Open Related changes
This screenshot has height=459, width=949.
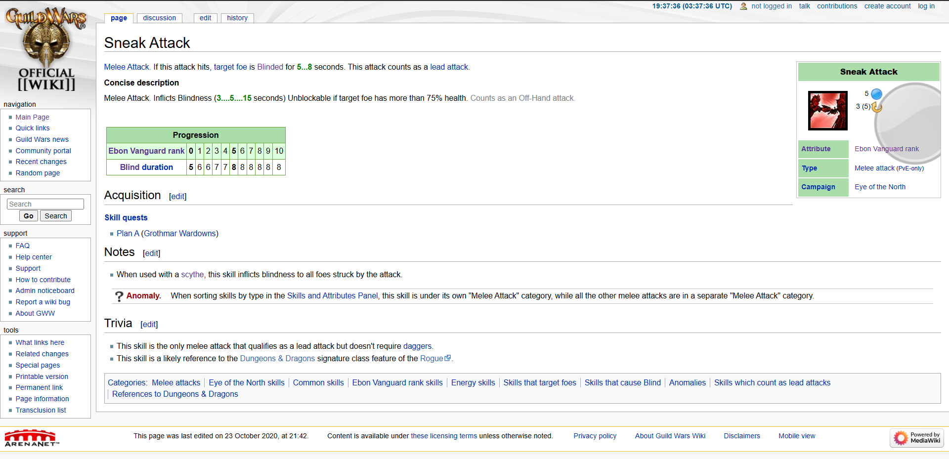point(42,354)
